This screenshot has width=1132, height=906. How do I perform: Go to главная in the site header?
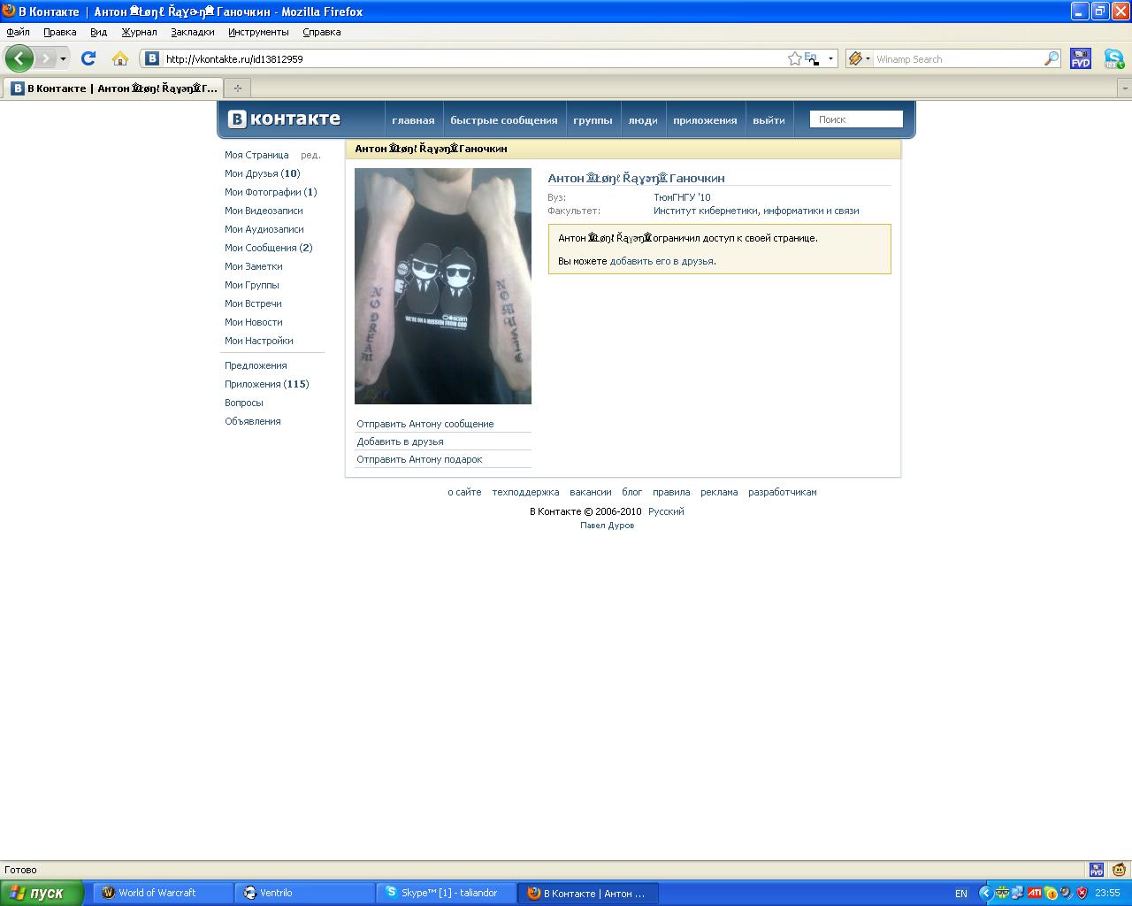413,120
